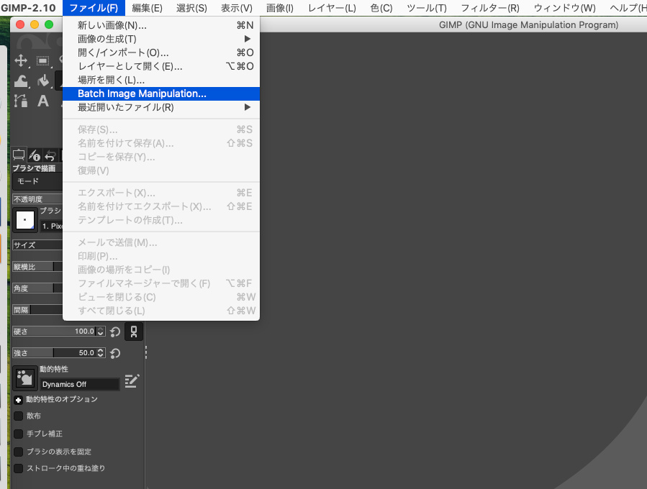Select the Paths tool
647x489 pixels.
(x=21, y=101)
